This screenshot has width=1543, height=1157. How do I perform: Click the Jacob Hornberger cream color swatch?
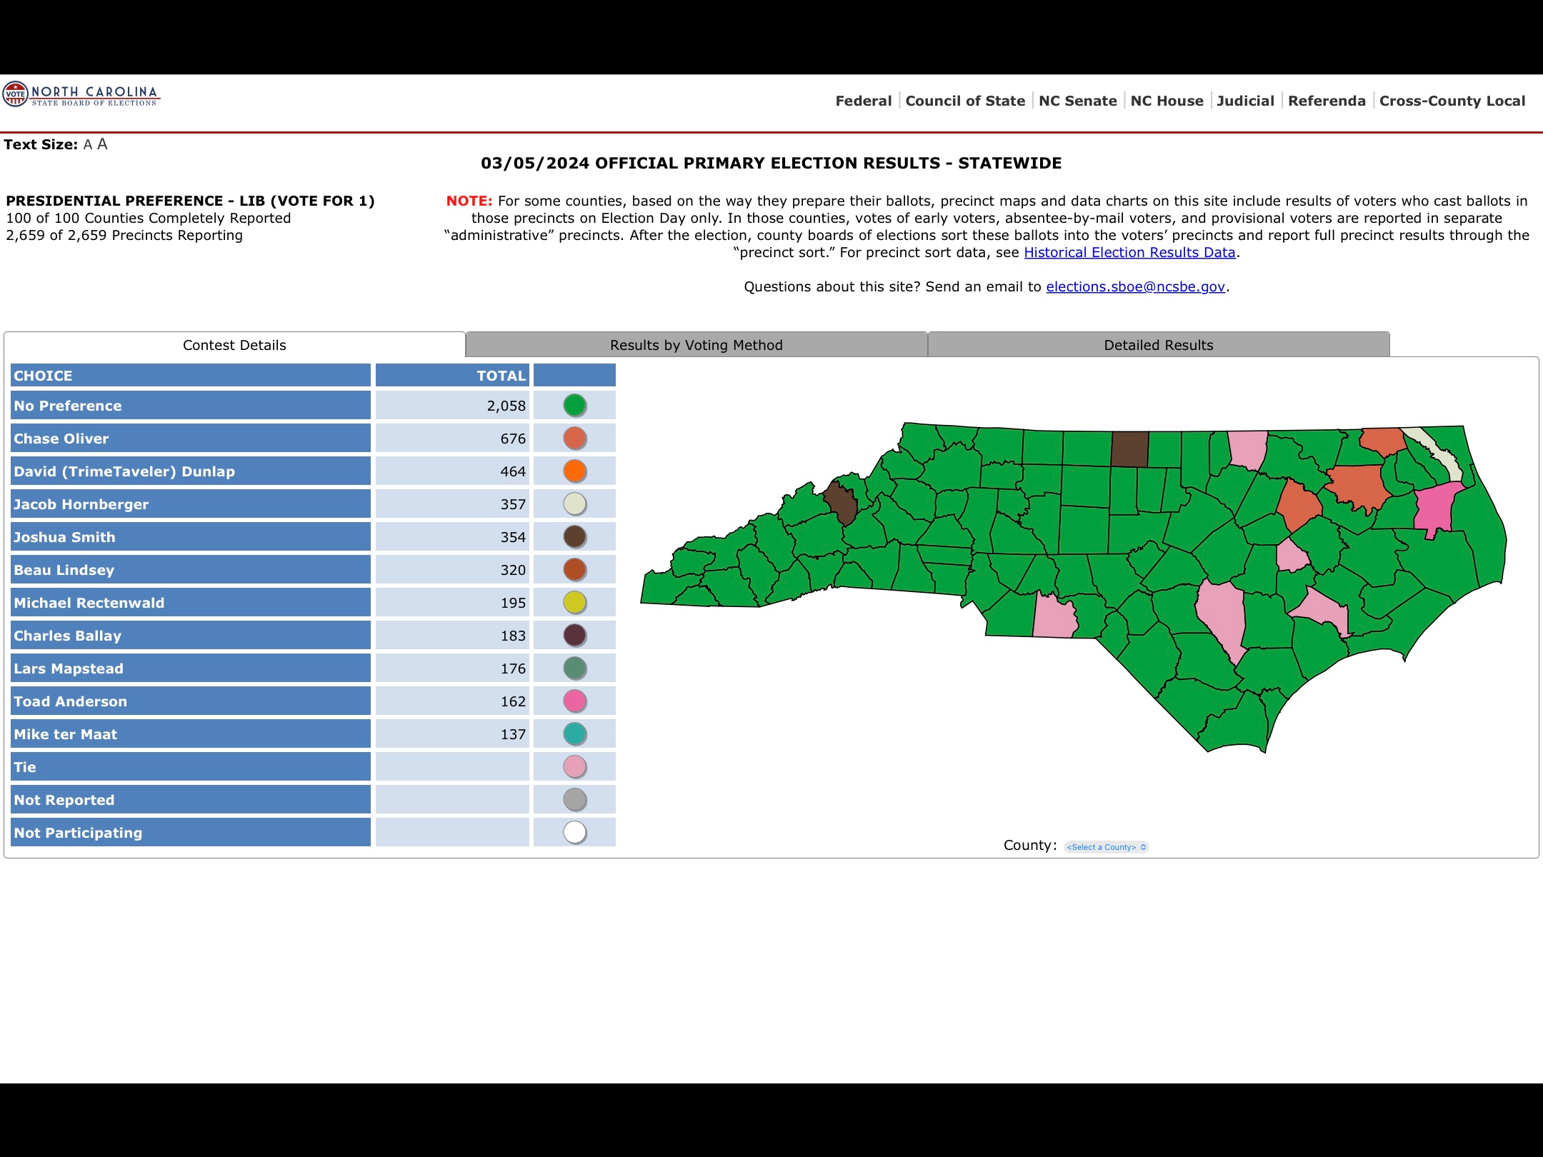(x=574, y=504)
